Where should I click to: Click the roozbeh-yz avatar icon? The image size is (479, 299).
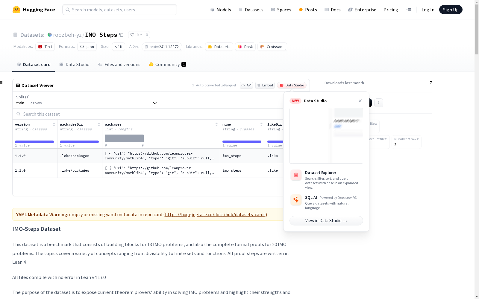[x=50, y=35]
